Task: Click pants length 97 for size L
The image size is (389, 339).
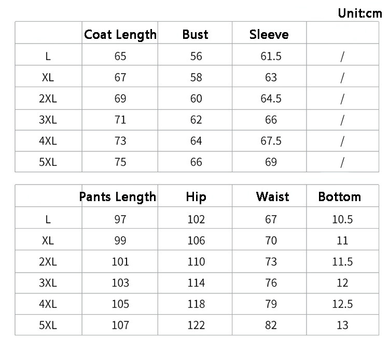Action: 120,219
